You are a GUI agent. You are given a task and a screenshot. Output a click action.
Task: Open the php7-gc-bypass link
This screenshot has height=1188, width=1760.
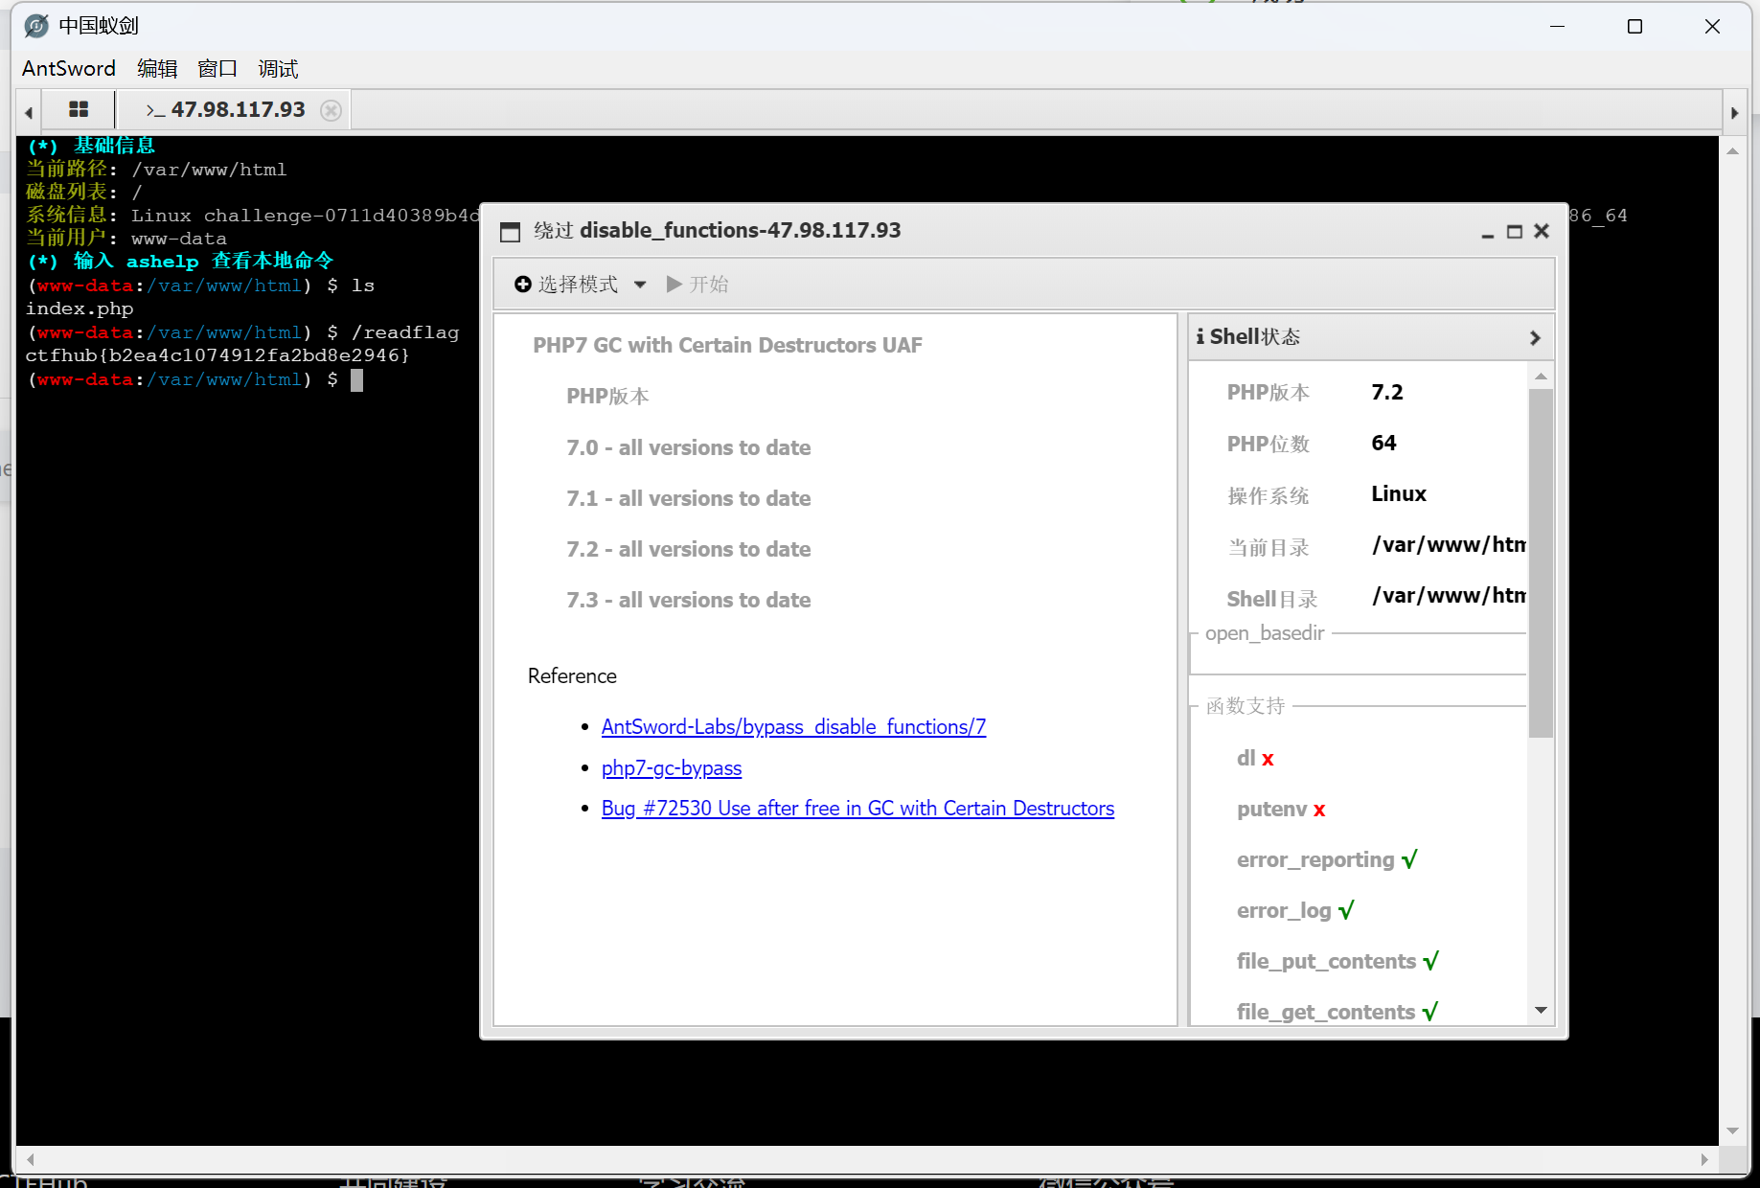click(x=672, y=768)
